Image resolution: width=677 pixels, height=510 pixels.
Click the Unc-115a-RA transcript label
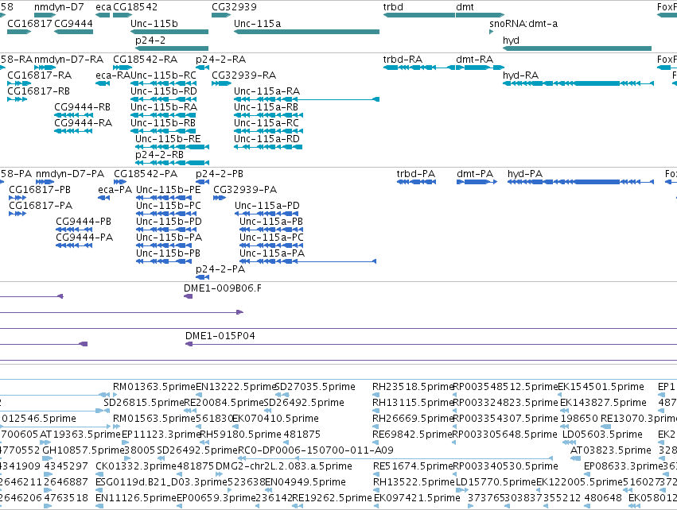coord(267,91)
